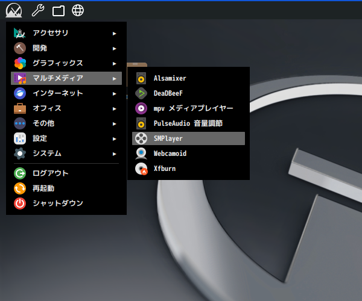Expand その他 submenu arrow

(114, 124)
